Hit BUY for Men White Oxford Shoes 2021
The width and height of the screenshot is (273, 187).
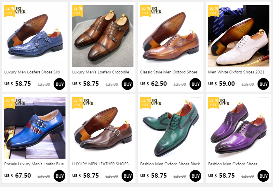point(263,84)
